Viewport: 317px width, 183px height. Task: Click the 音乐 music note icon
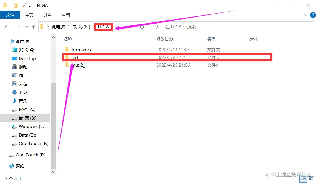14,101
